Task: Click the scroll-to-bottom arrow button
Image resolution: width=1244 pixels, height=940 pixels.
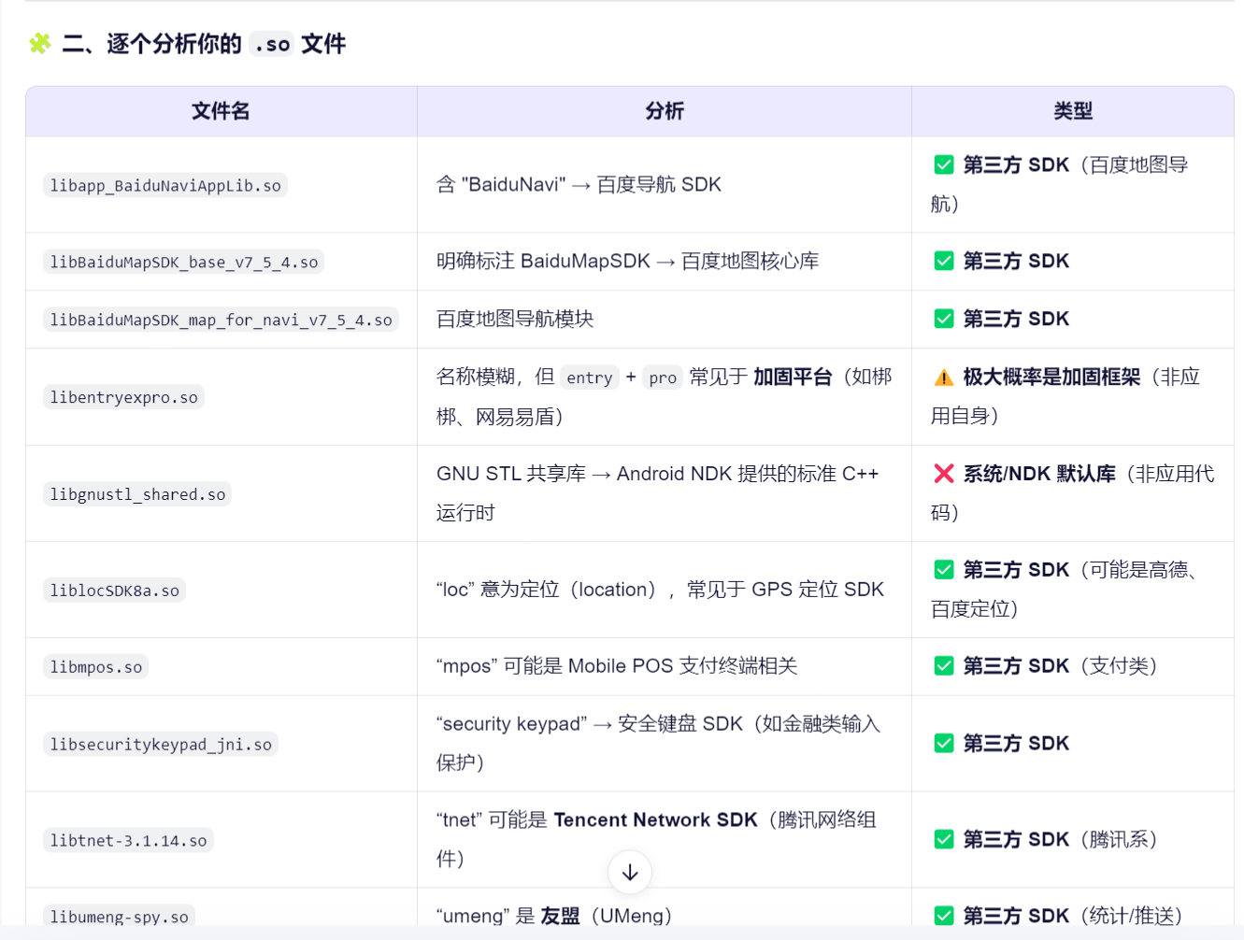Action: [x=630, y=872]
